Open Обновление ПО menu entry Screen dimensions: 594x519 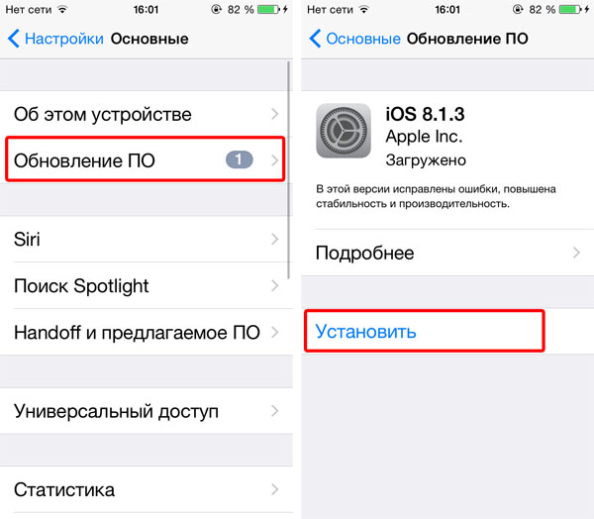(147, 160)
